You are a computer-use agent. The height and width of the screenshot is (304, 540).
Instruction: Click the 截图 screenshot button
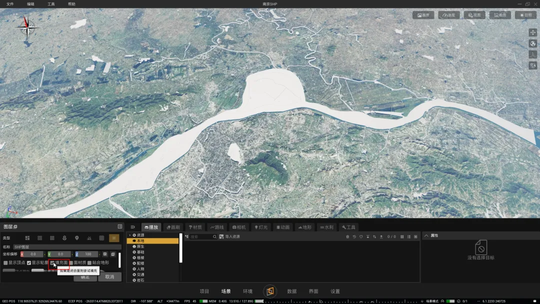[x=500, y=15]
